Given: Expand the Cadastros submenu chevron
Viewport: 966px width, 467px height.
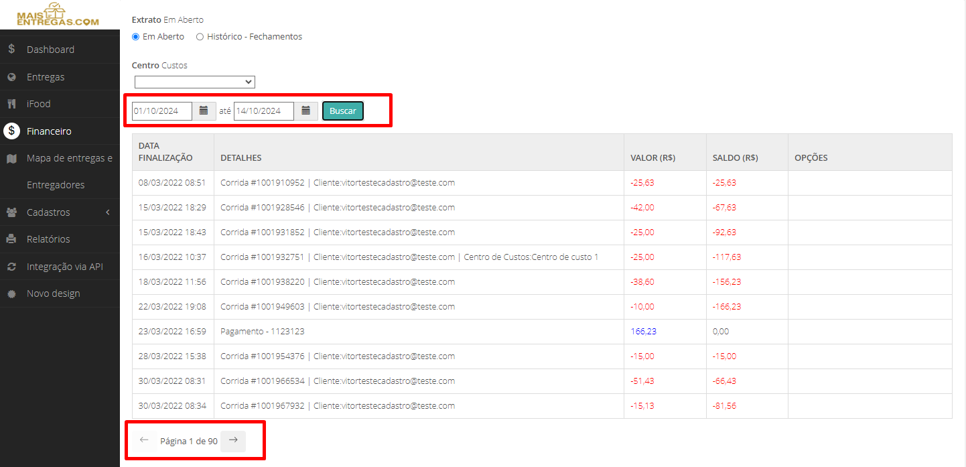Looking at the screenshot, I should (x=108, y=212).
